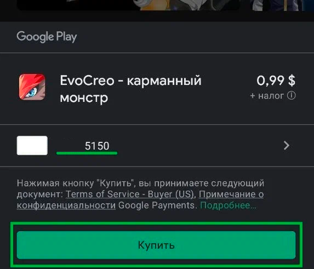
Task: Tap the word монстр in app title
Action: tap(84, 98)
